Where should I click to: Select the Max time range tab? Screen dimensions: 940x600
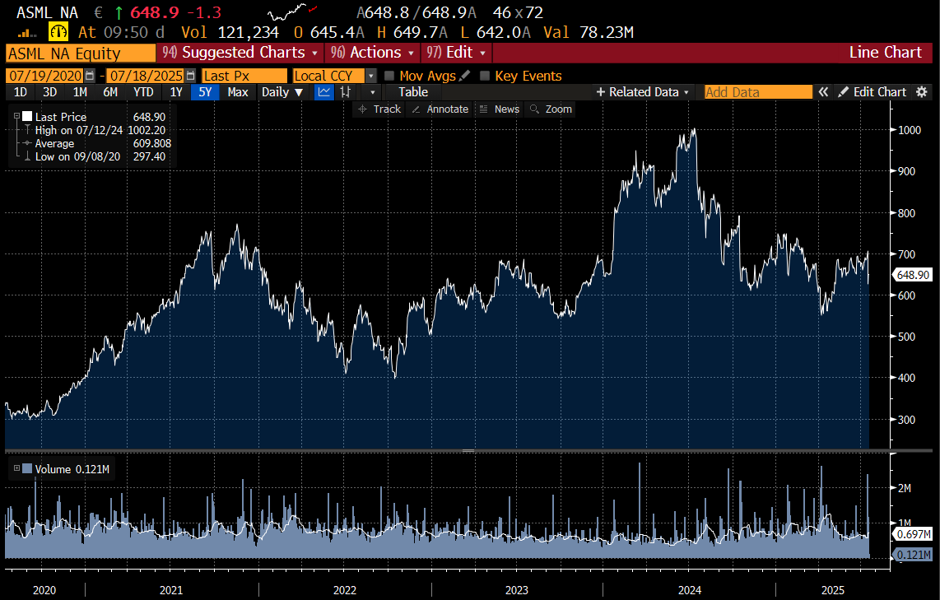(238, 92)
